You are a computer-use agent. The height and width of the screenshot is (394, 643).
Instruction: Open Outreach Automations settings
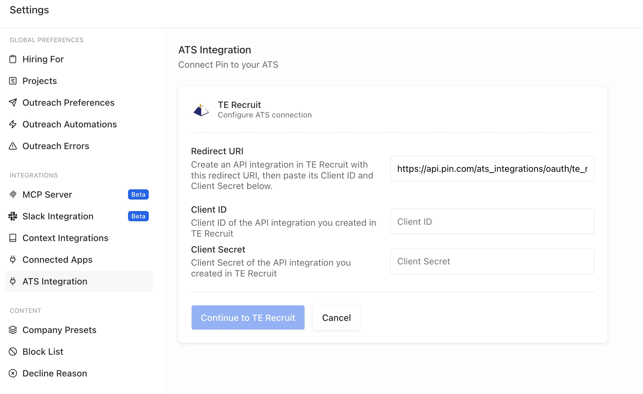(x=79, y=124)
